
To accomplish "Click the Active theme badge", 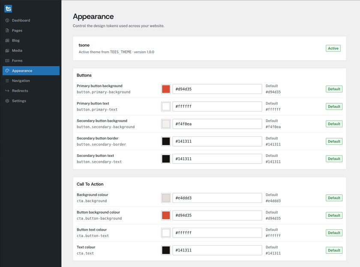I will 333,48.
